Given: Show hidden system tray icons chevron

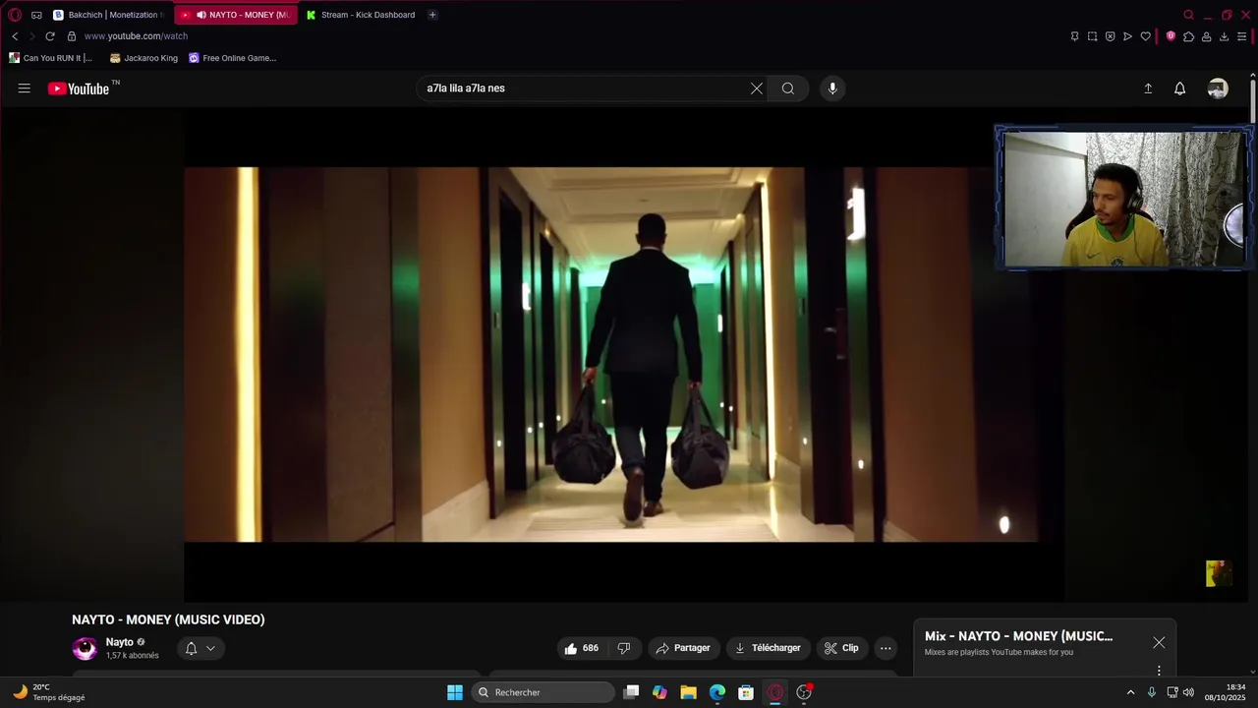Looking at the screenshot, I should click(1130, 692).
